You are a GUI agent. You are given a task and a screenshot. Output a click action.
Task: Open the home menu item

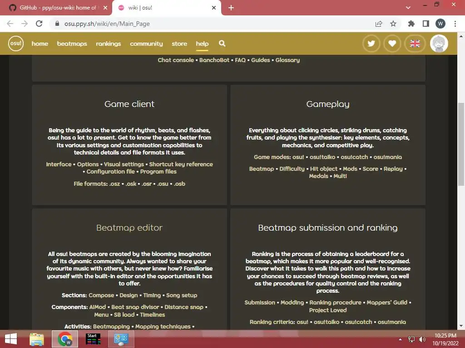pyautogui.click(x=40, y=43)
